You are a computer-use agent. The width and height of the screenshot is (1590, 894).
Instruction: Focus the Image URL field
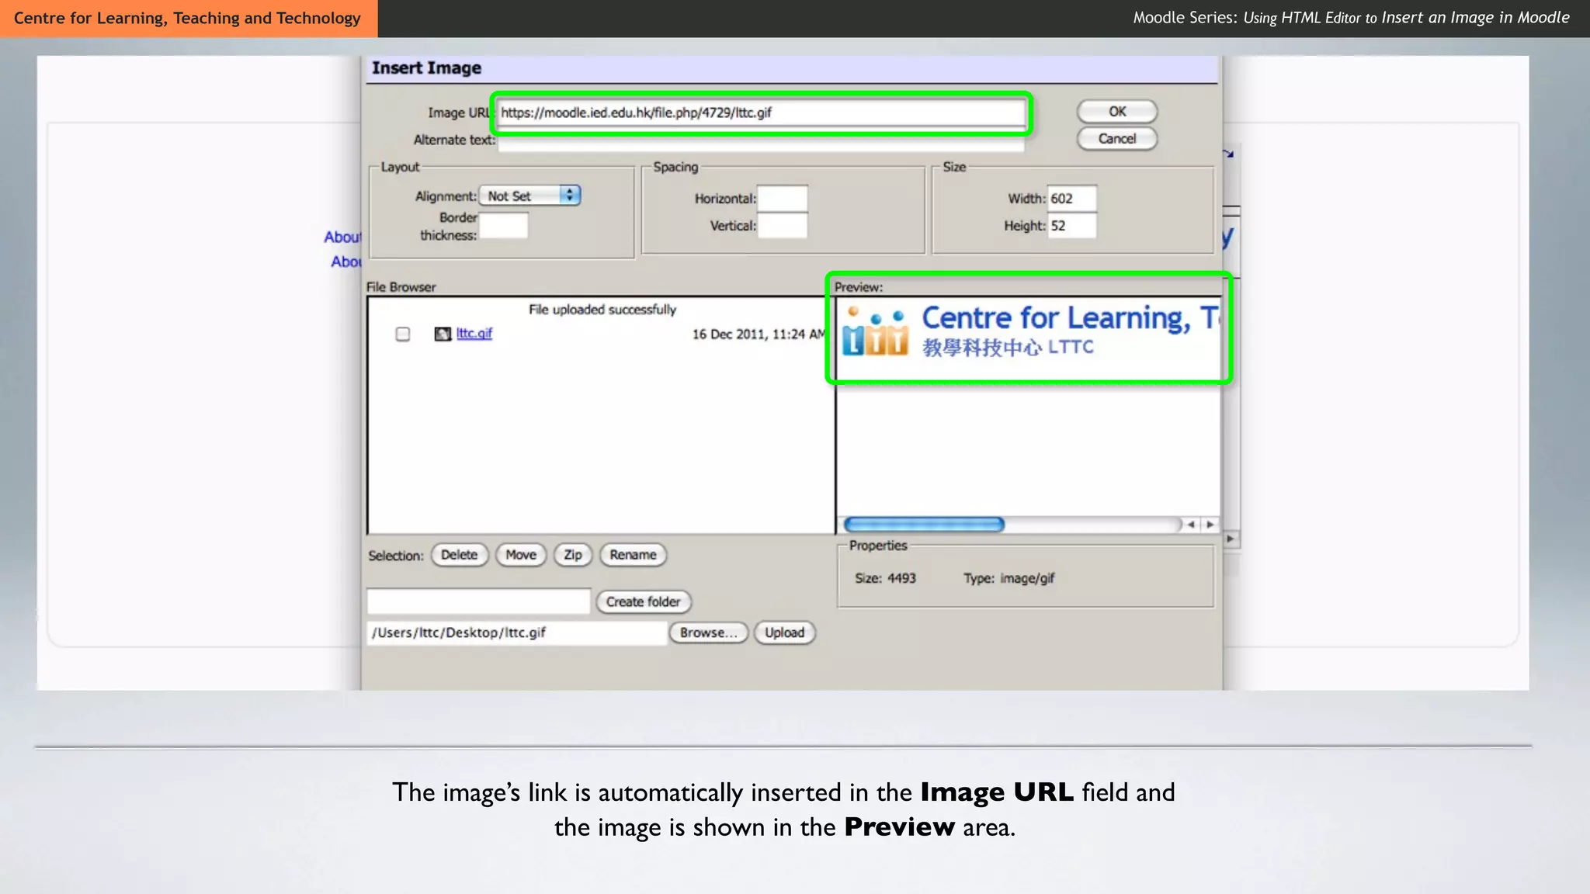click(761, 113)
